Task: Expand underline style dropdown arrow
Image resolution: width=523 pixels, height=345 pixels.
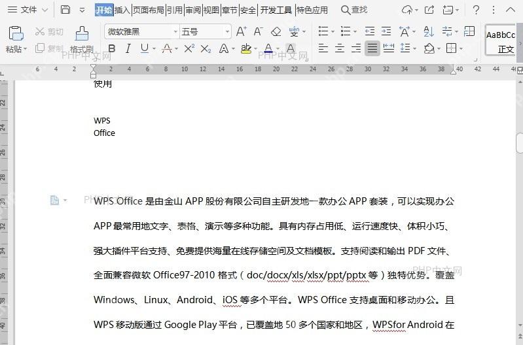Action: click(154, 49)
